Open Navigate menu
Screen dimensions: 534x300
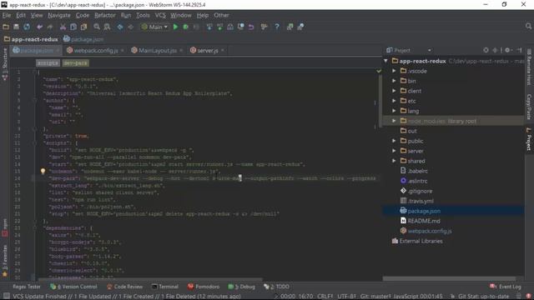[x=59, y=15]
